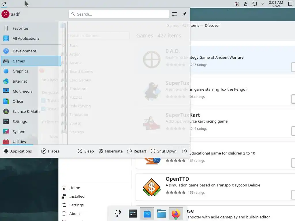Click the dock application launcher icon
The image size is (295, 221).
(x=118, y=214)
